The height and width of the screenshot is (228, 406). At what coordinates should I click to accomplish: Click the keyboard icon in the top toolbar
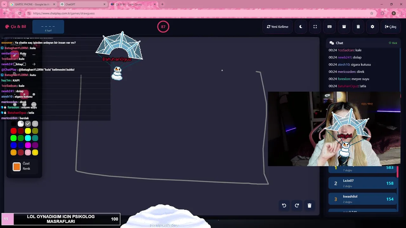[x=330, y=27]
